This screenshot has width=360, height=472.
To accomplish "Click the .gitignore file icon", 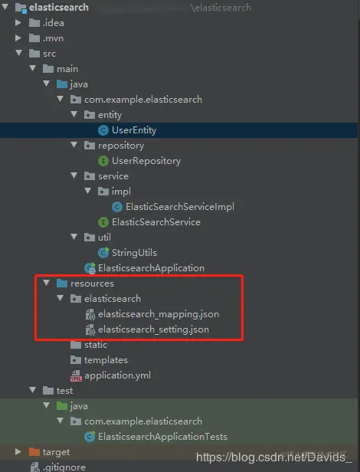I will [x=35, y=467].
